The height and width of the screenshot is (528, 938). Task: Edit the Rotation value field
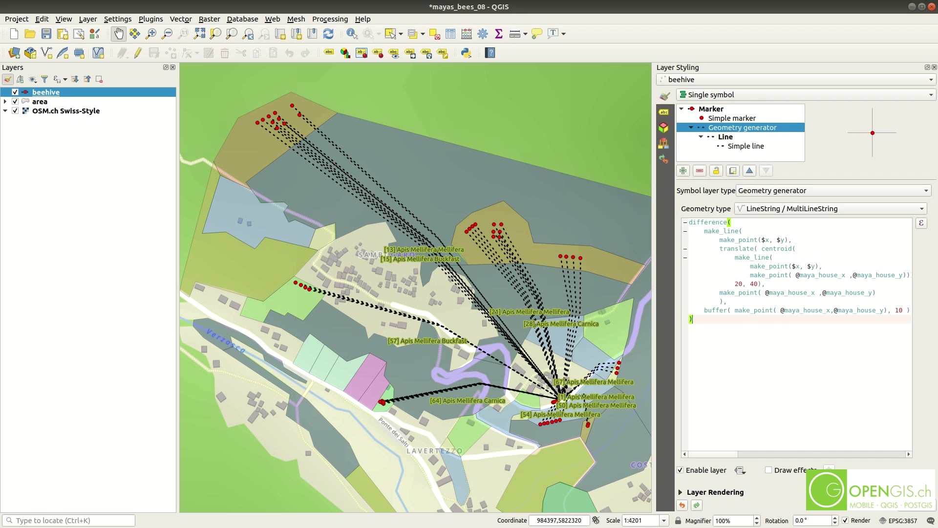pyautogui.click(x=811, y=521)
